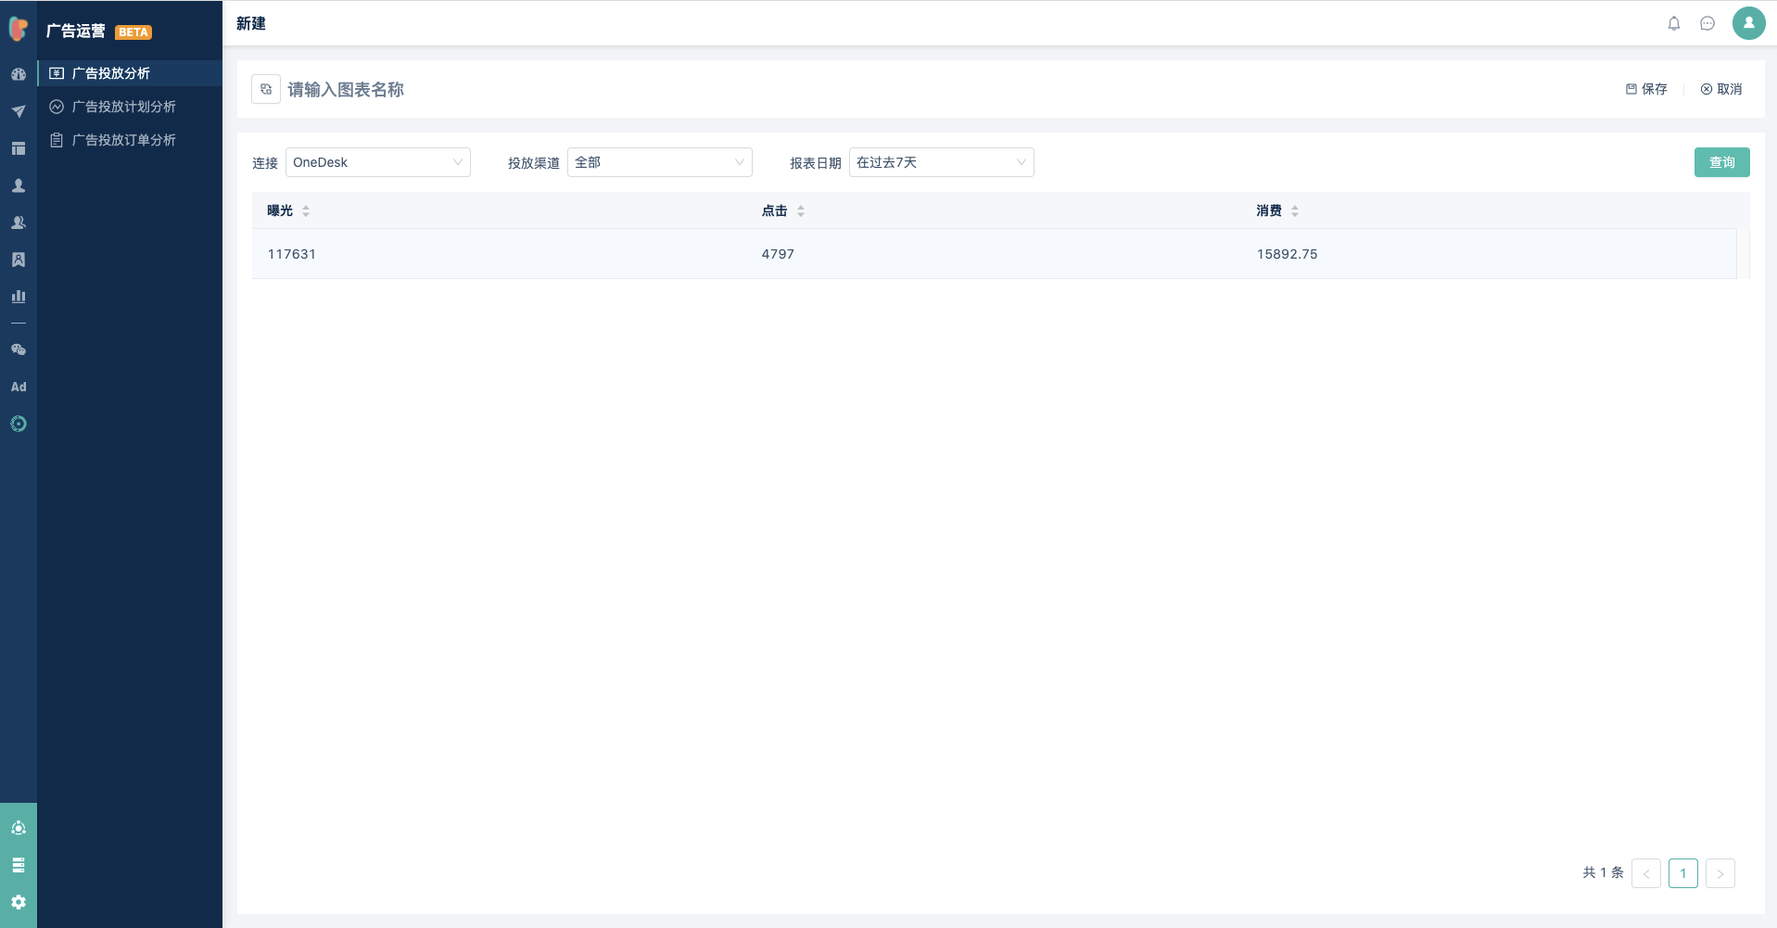Image resolution: width=1777 pixels, height=928 pixels.
Task: Open the 报表日期 在过去7天 dropdown
Action: 942,162
